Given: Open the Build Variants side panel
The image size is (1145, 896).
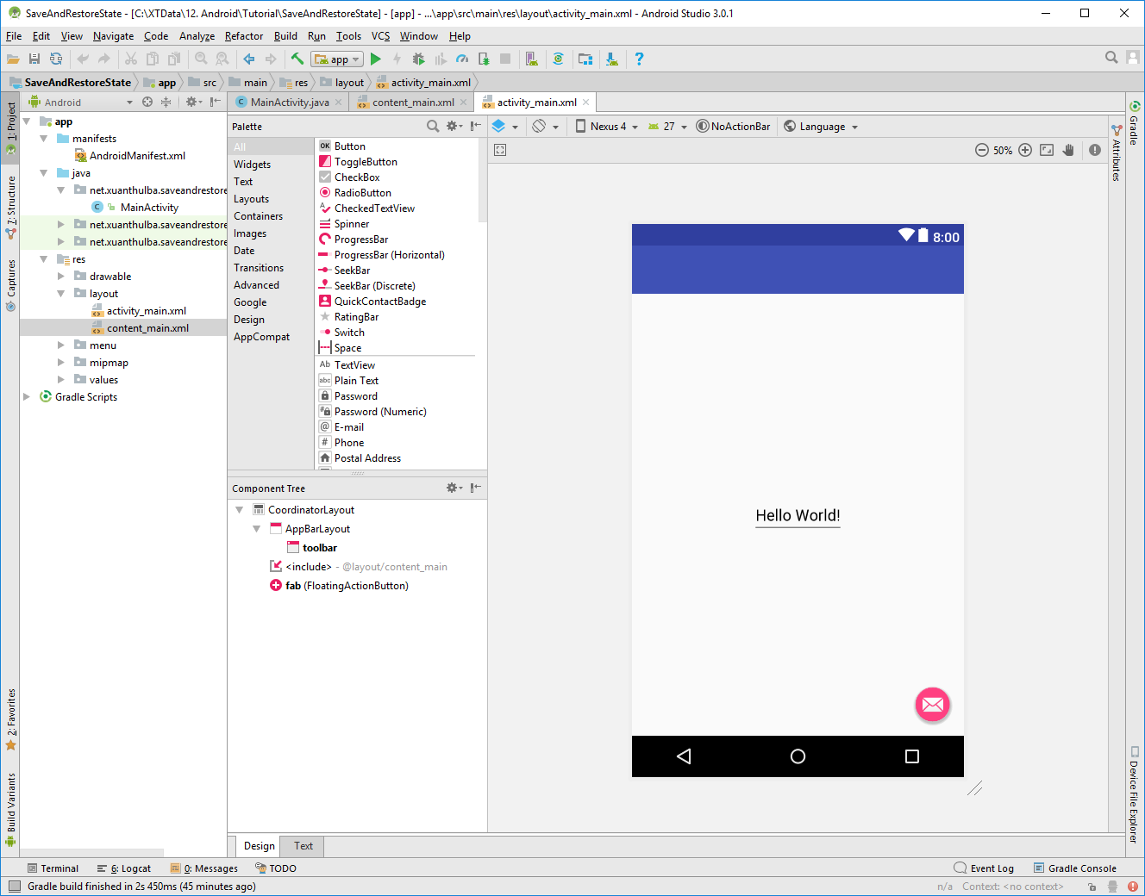Looking at the screenshot, I should (10, 810).
